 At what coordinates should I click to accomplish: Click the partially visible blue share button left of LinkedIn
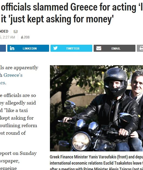[3, 48]
